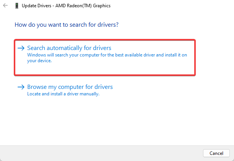Click the gray footer bar left of Cancel

[101, 153]
